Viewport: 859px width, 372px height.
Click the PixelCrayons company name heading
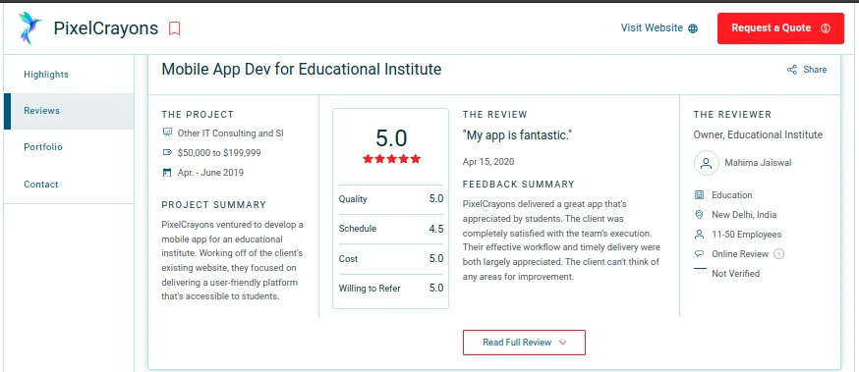pyautogui.click(x=106, y=28)
